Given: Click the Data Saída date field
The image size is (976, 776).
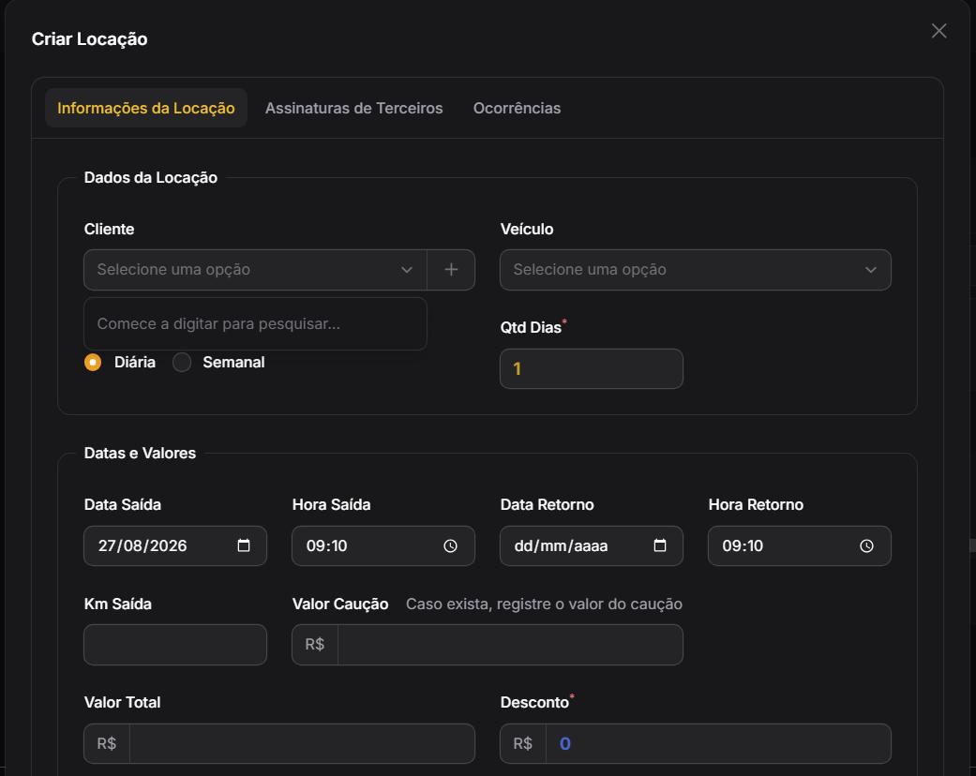Looking at the screenshot, I should (x=175, y=545).
